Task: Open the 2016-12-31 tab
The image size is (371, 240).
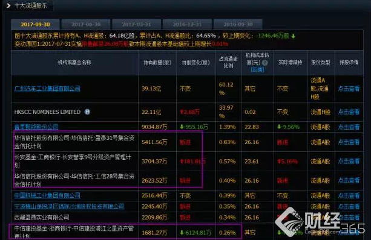Action: 187,24
